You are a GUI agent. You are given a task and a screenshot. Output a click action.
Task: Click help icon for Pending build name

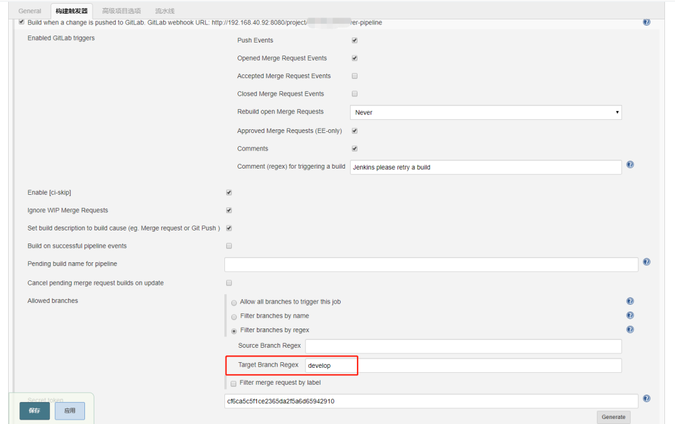pos(646,262)
